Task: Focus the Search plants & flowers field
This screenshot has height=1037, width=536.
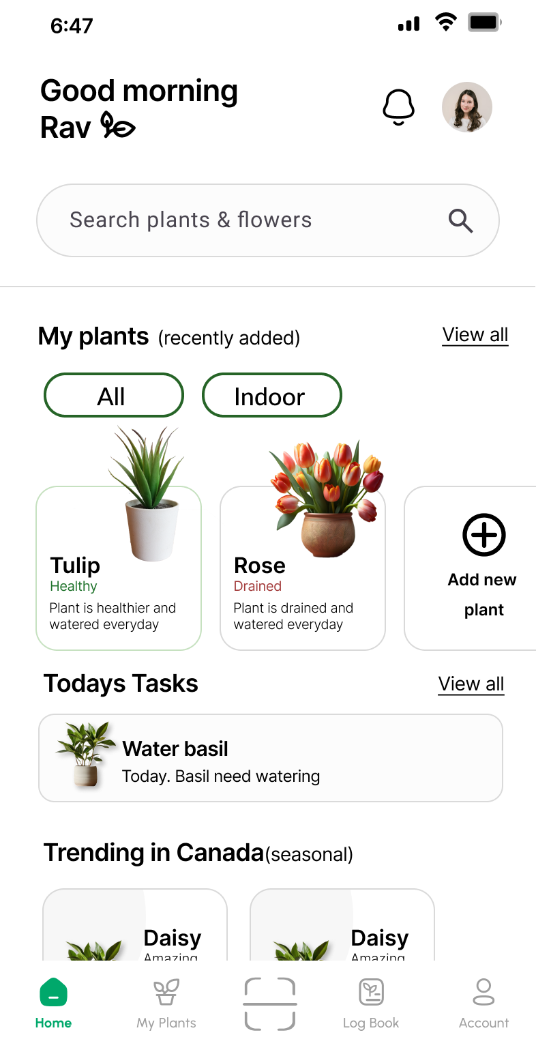Action: [x=268, y=220]
